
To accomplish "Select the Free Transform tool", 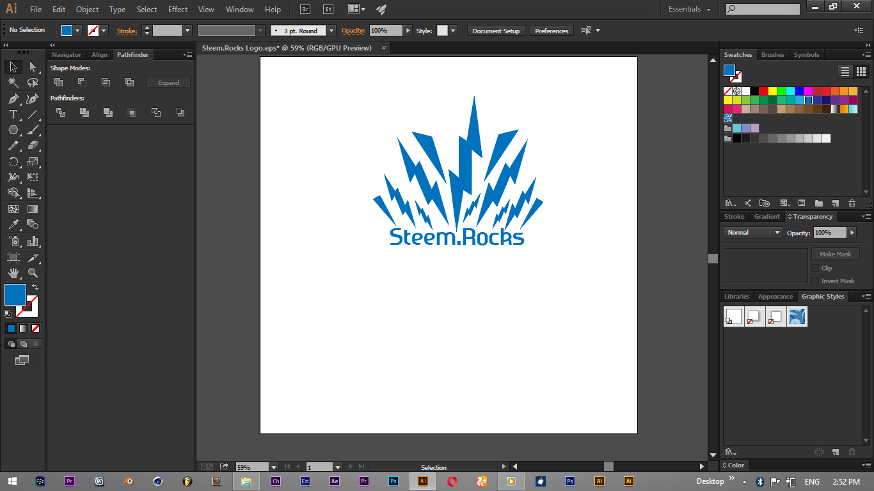I will 33,177.
